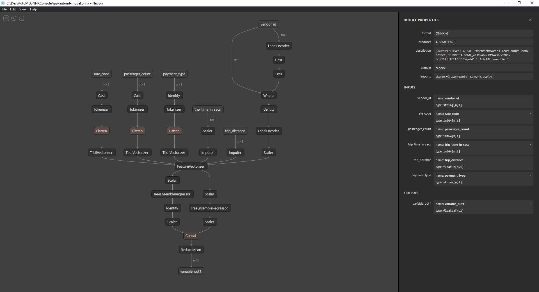Open the model properties sidebar icon
This screenshot has height=292, width=539.
coord(6,18)
